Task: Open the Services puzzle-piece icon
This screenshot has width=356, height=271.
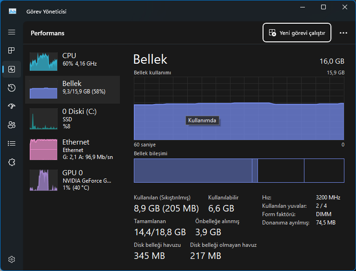Action: [12, 162]
